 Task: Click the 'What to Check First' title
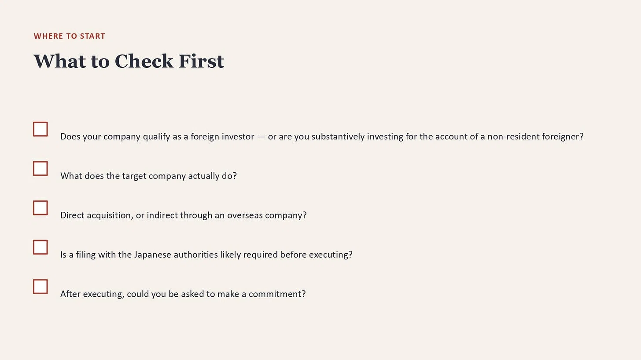point(129,61)
